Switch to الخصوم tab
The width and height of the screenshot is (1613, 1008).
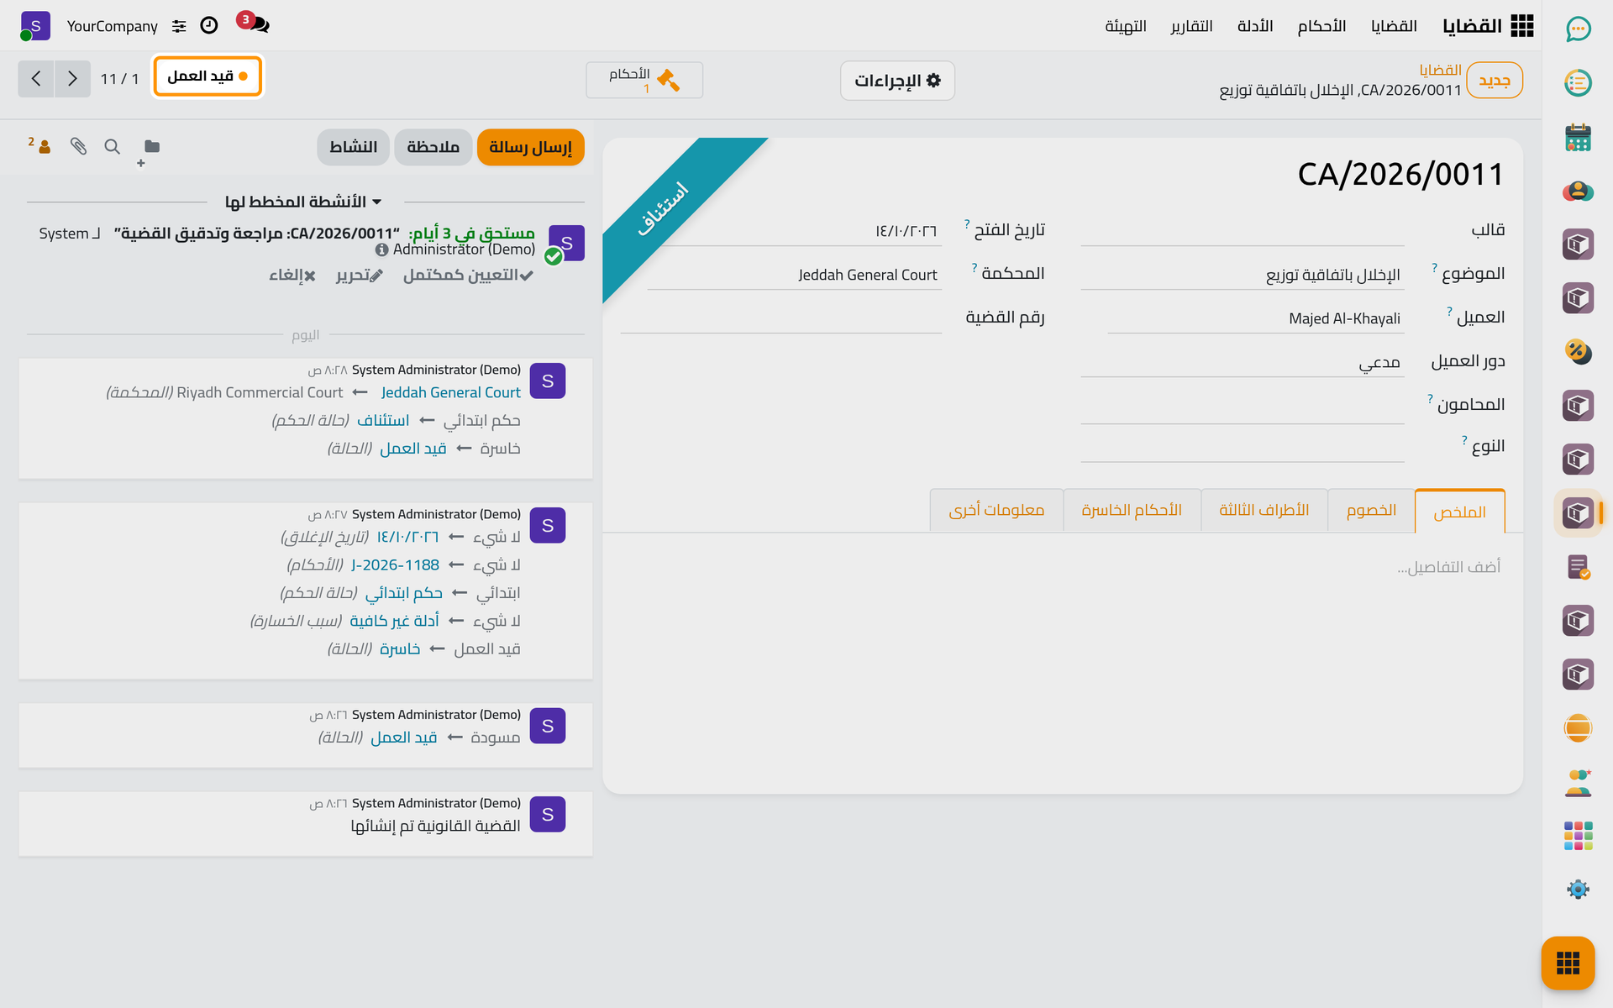tap(1371, 511)
